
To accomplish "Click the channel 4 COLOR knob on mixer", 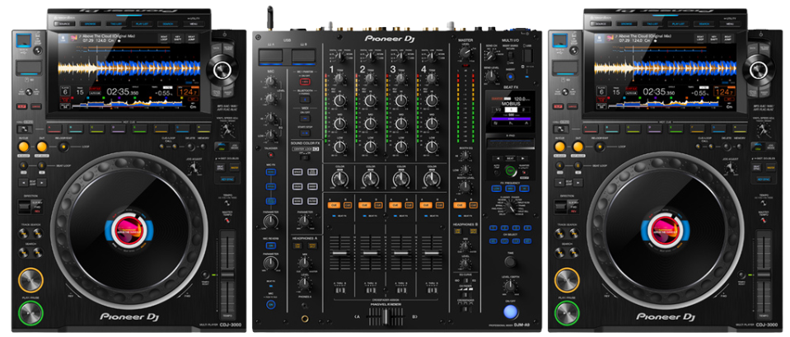I will click(x=430, y=176).
